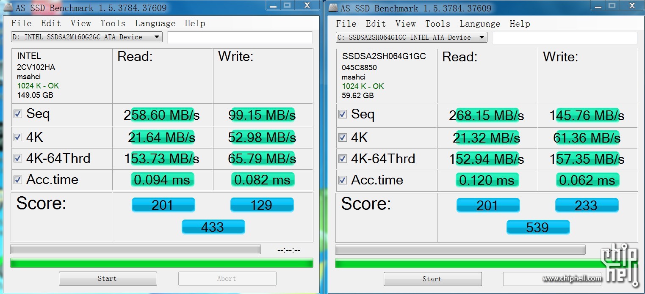The width and height of the screenshot is (645, 294).
Task: Click the 4K-64Thrd read result 153.73 MB/s
Action: point(162,159)
